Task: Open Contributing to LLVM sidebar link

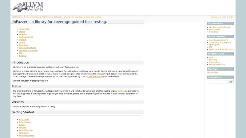Action: coord(219,40)
